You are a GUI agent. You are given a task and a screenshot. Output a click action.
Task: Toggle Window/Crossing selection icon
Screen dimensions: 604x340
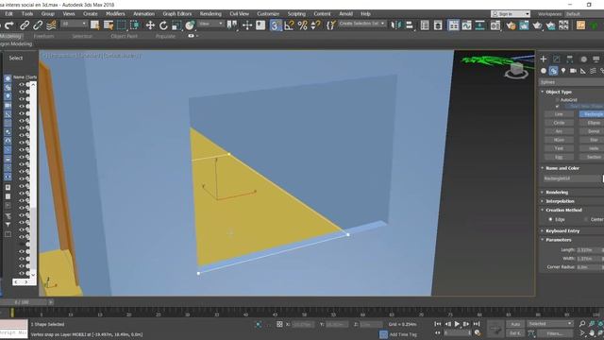coord(135,25)
